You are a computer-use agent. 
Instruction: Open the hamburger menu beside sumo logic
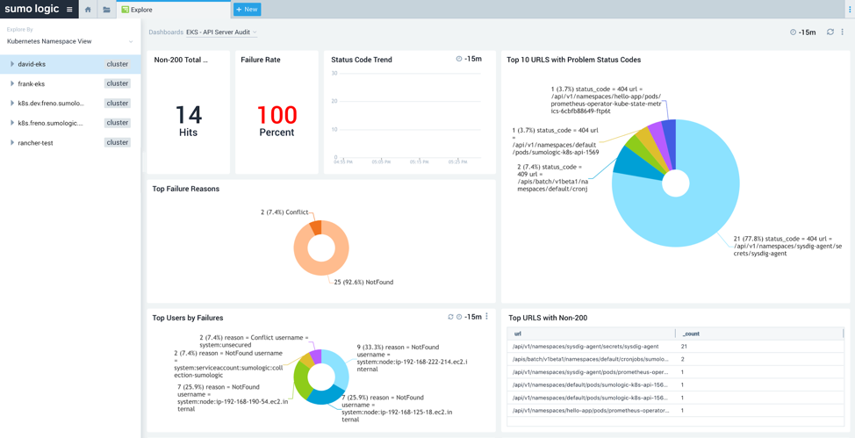pyautogui.click(x=69, y=10)
